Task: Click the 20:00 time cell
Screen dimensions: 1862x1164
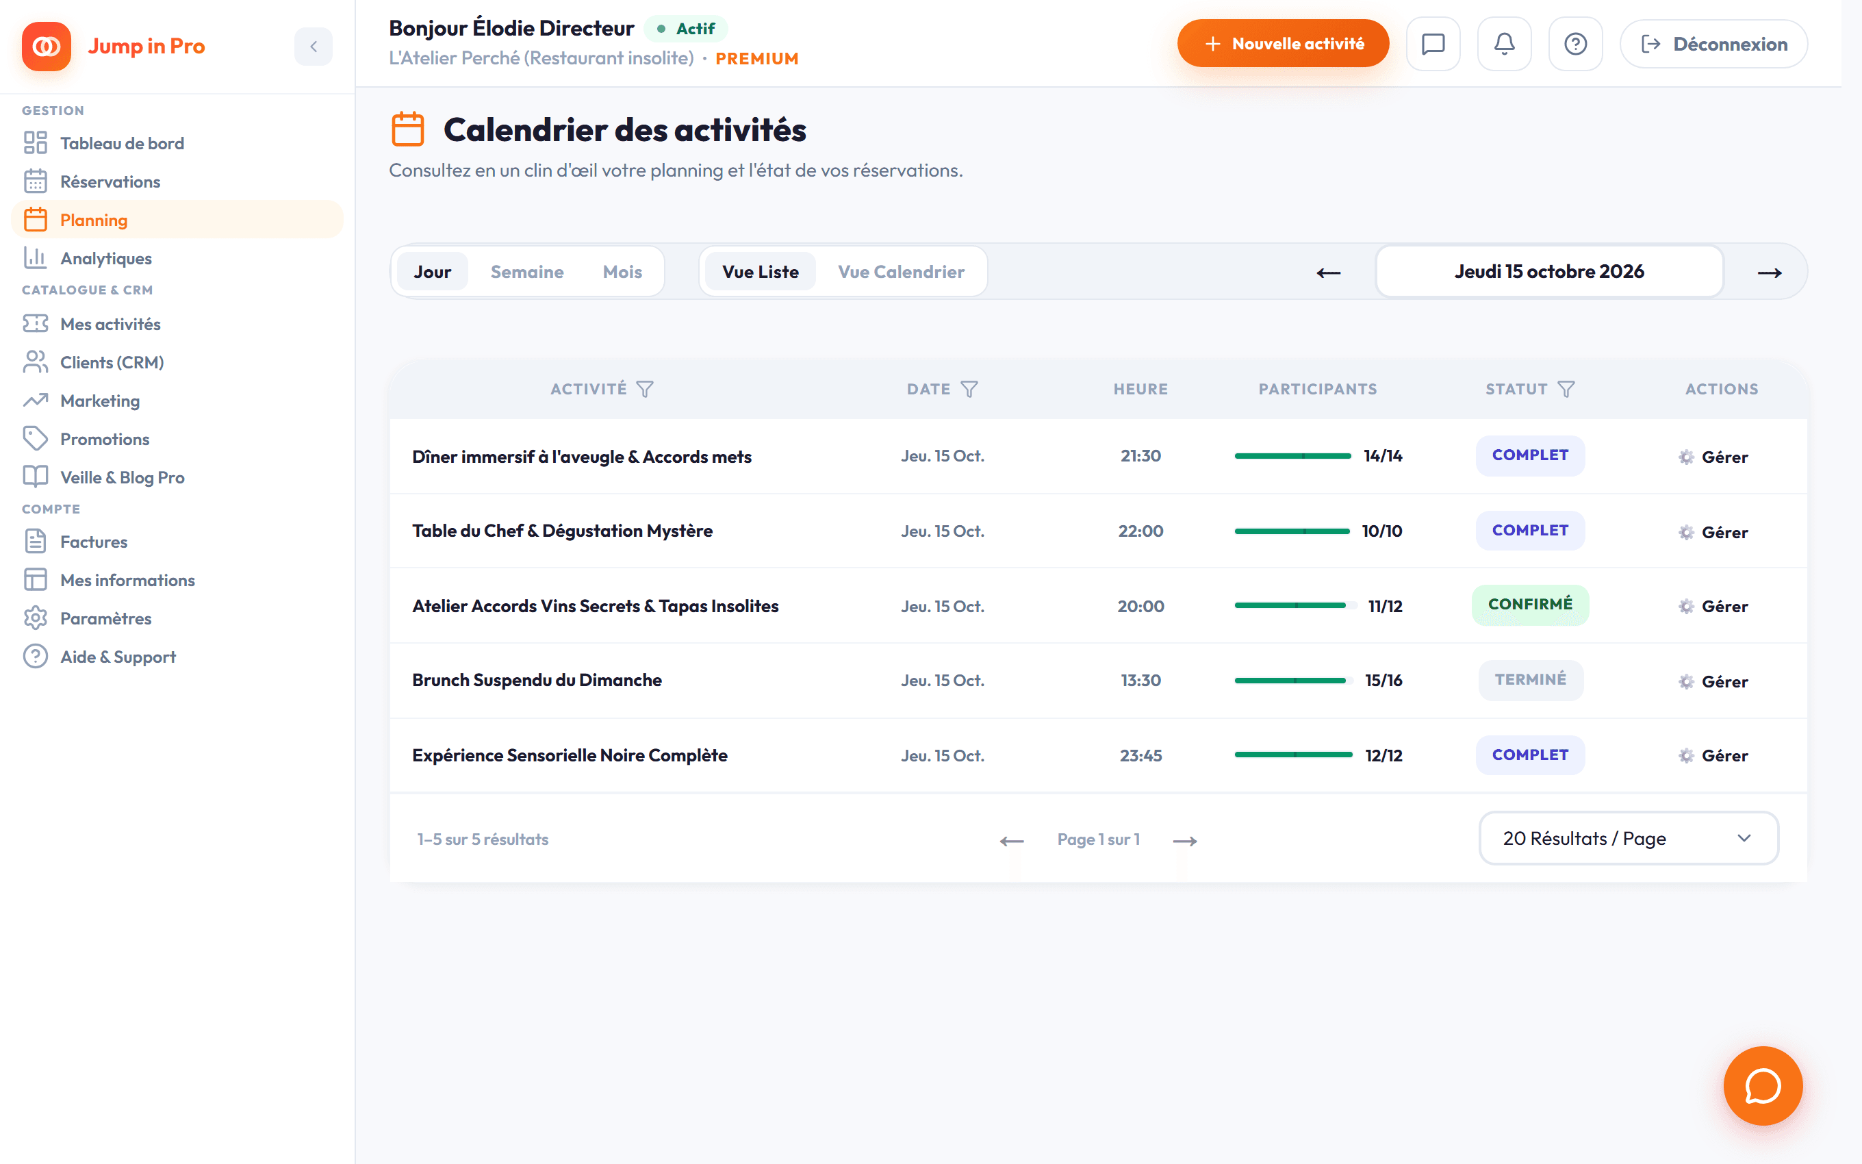Action: click(1140, 606)
